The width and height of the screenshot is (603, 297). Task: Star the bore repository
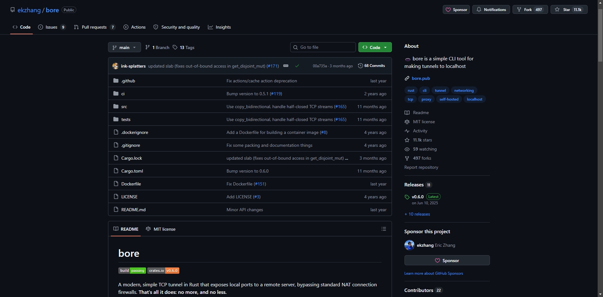click(569, 9)
